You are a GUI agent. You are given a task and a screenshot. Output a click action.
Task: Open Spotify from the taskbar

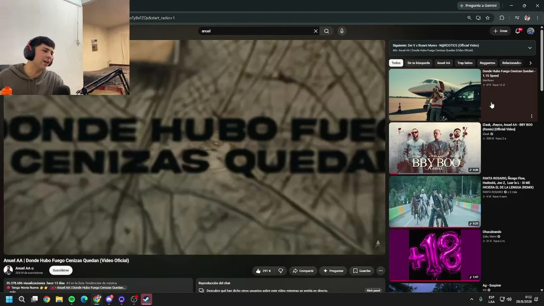[72, 299]
